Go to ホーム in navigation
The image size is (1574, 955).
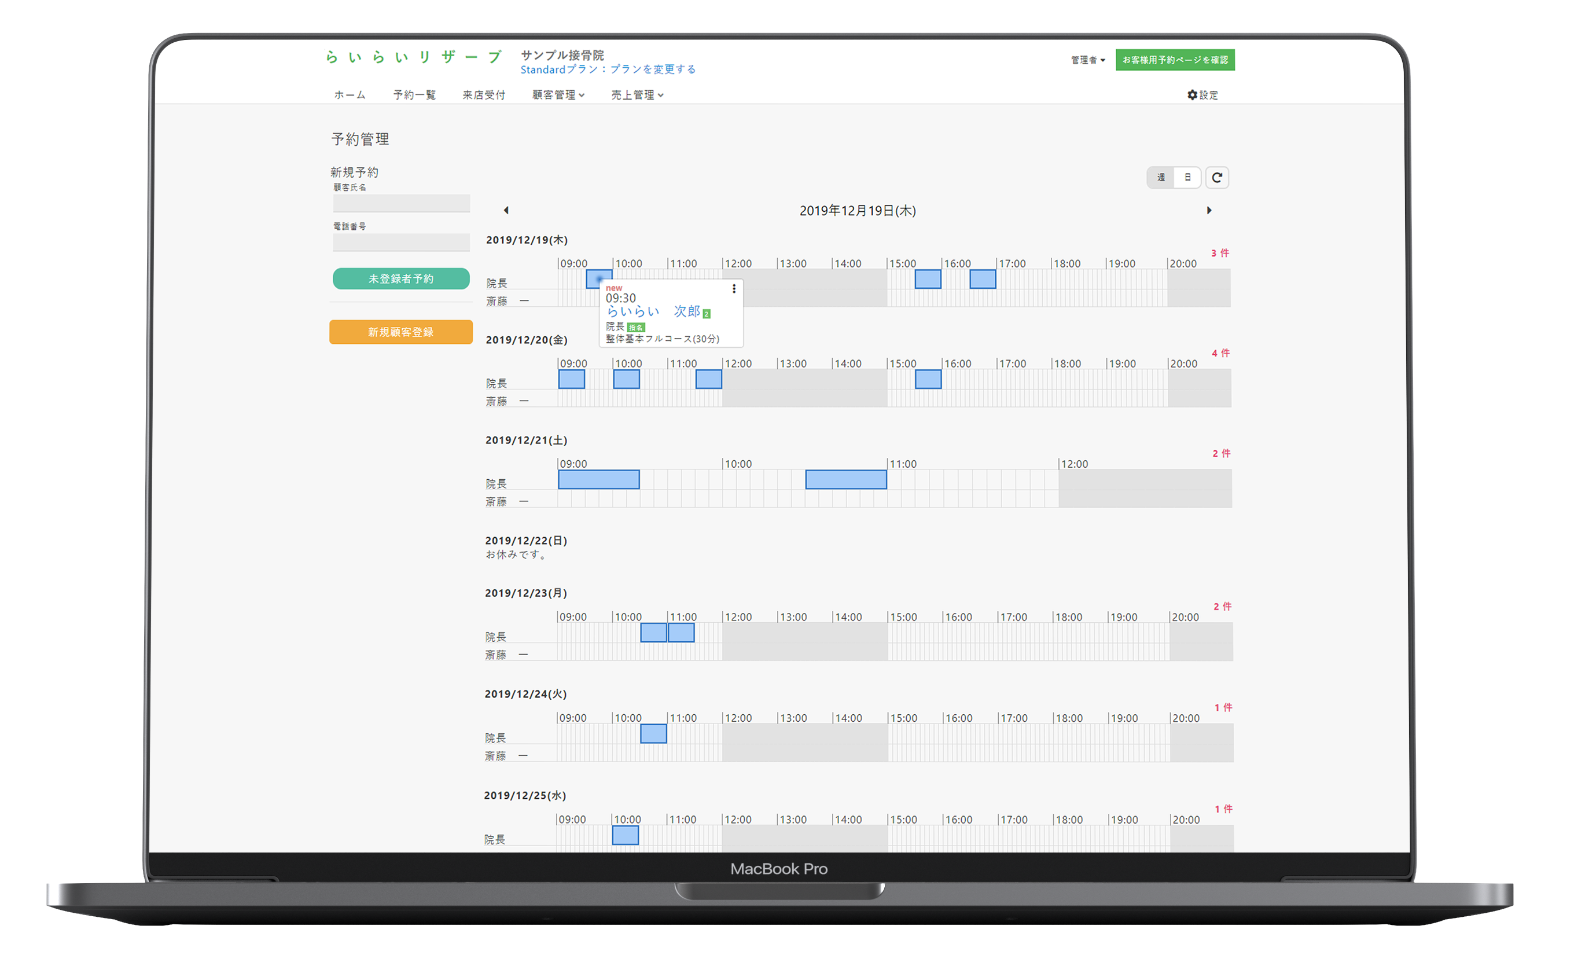350,94
